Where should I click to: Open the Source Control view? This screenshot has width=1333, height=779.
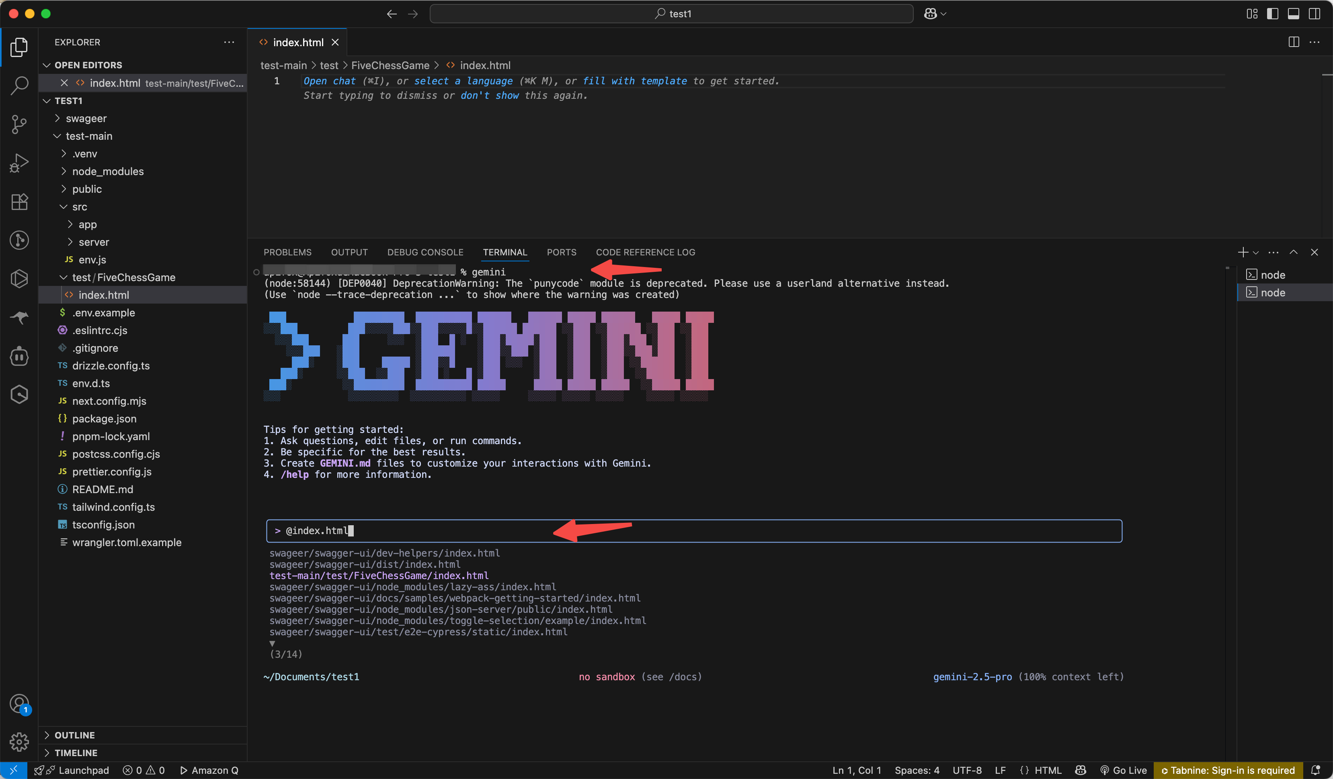point(19,124)
